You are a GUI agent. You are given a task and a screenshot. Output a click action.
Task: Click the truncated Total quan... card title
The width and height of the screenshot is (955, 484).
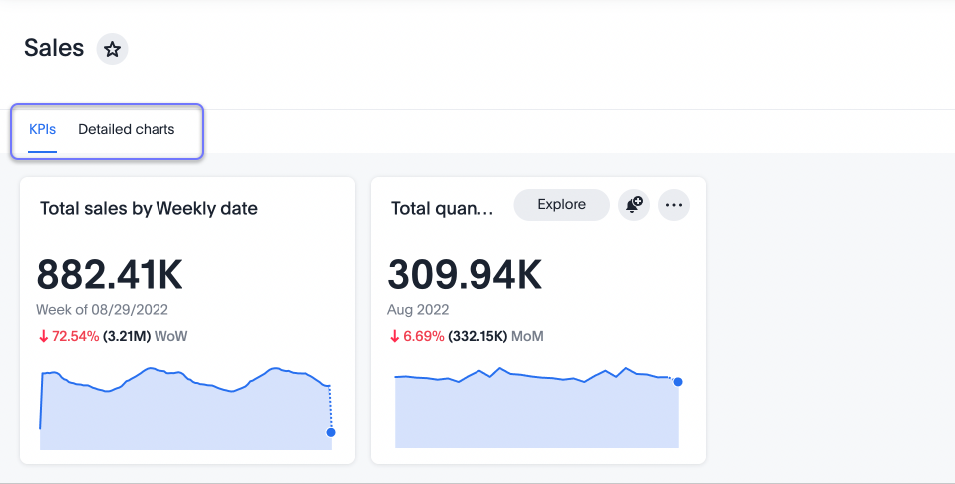[x=442, y=209]
